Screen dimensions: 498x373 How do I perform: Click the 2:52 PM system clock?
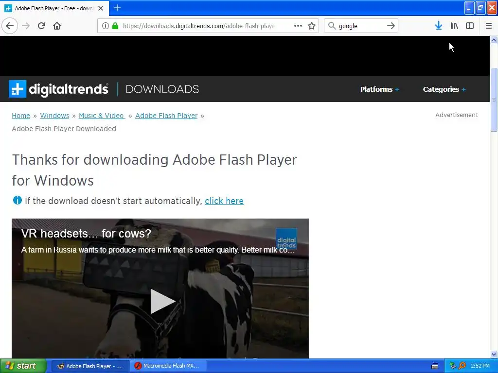point(480,366)
